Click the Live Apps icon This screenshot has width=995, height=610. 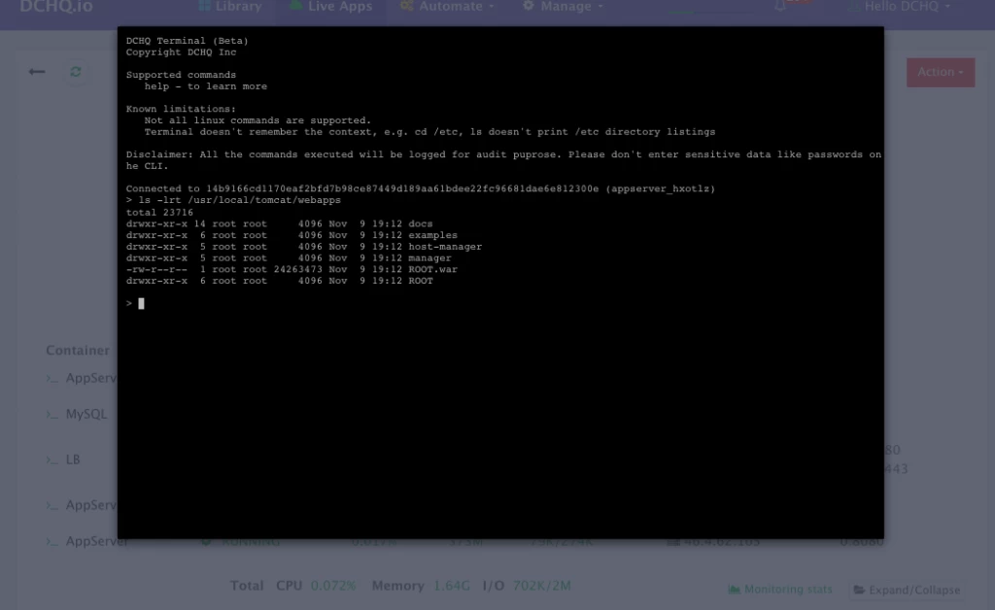295,6
